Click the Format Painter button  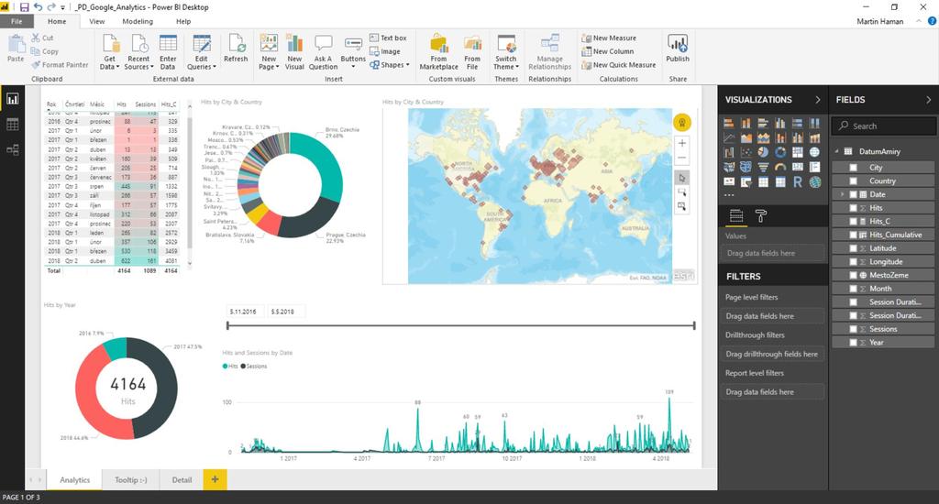[x=60, y=65]
